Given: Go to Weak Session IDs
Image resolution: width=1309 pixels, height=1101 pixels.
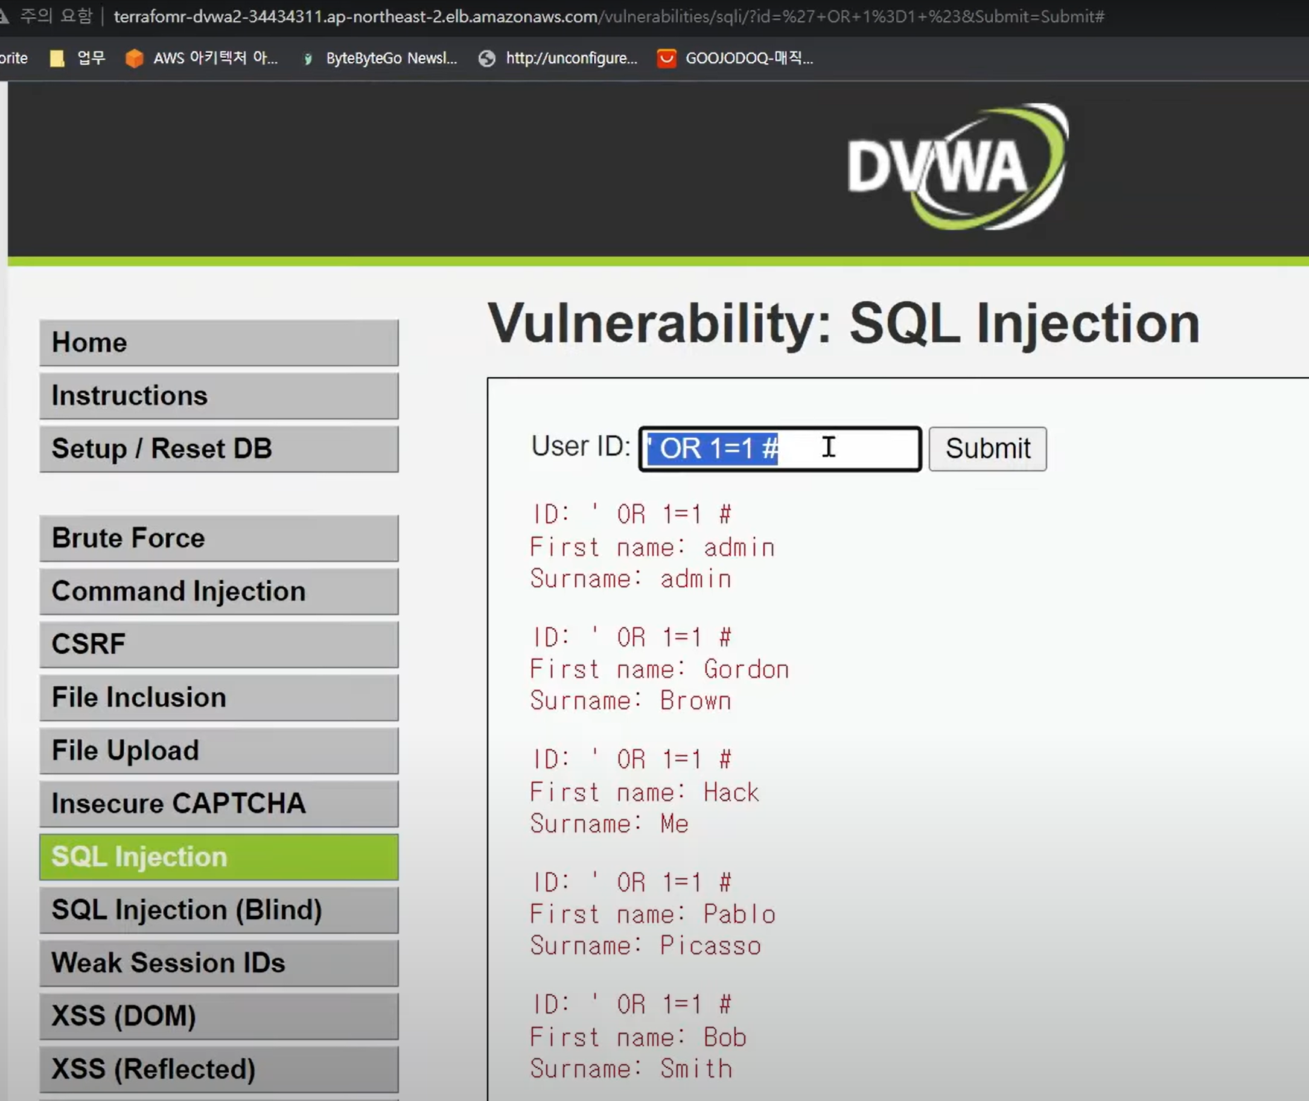Looking at the screenshot, I should [x=218, y=963].
